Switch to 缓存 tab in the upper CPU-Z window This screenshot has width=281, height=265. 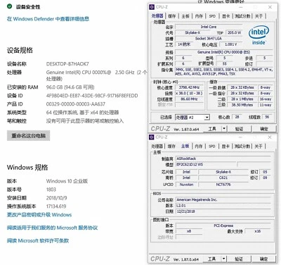pos(171,16)
